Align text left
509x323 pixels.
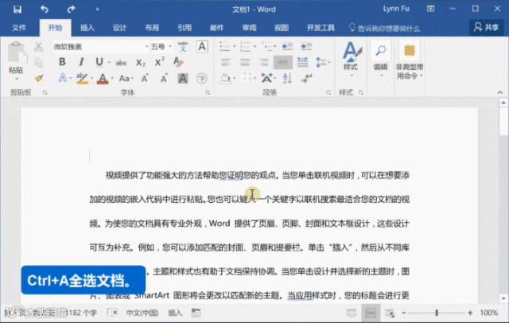tap(226, 62)
